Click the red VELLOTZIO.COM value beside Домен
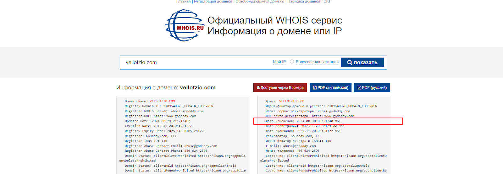This screenshot has width=503, height=174. [x=292, y=101]
